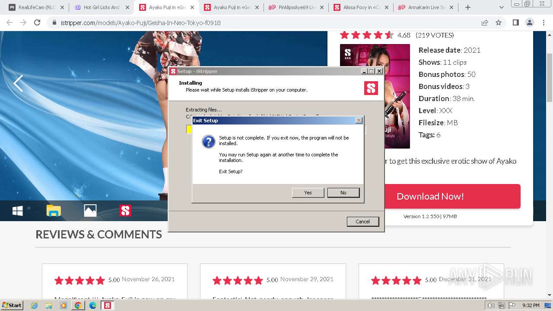553x311 pixels.
Task: Click the 9:32 PM system clock
Action: click(531, 305)
